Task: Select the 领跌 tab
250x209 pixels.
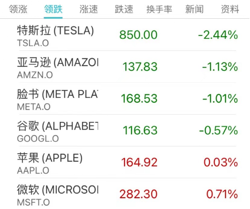Action: (53, 9)
